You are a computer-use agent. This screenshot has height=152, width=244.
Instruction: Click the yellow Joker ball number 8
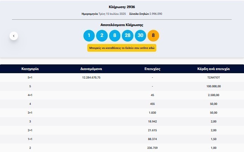click(x=154, y=36)
